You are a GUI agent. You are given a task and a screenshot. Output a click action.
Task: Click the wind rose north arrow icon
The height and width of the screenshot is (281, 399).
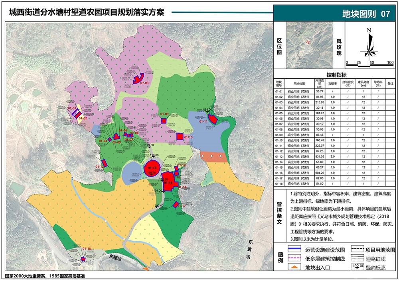pyautogui.click(x=369, y=43)
